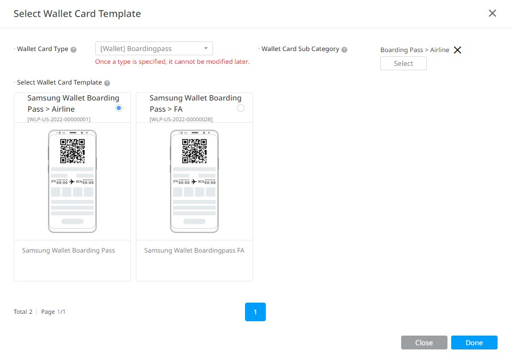Remove the Boarding Pass > Airline sub category
The height and width of the screenshot is (359, 513).
458,49
